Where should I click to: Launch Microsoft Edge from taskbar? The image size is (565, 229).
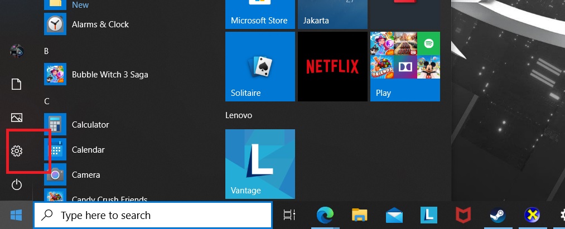(325, 215)
